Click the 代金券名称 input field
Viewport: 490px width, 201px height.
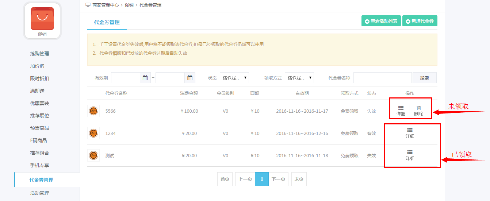coord(383,78)
